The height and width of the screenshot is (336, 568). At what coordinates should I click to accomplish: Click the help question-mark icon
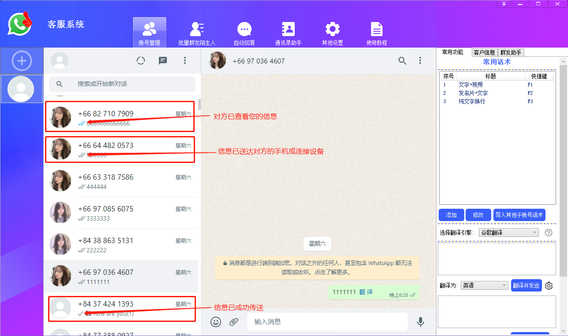pos(549,233)
